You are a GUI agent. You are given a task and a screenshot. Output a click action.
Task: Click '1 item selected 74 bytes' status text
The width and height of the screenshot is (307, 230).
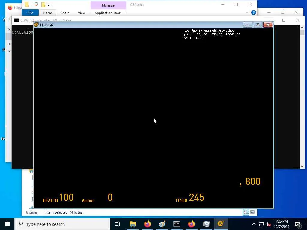pos(63,212)
